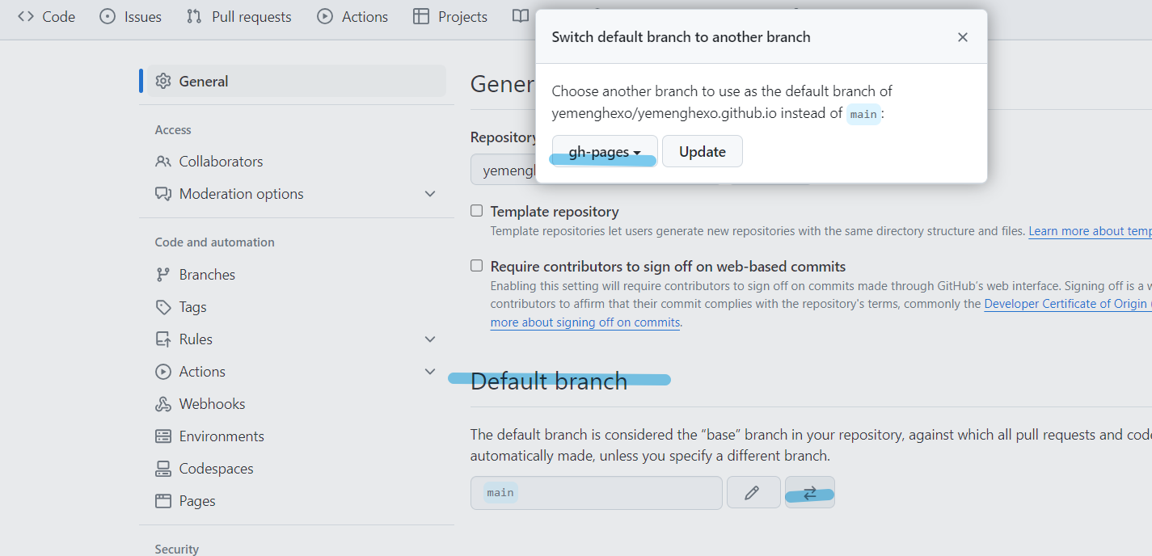Click the Update button in dialog
Image resolution: width=1152 pixels, height=556 pixels.
pyautogui.click(x=702, y=152)
